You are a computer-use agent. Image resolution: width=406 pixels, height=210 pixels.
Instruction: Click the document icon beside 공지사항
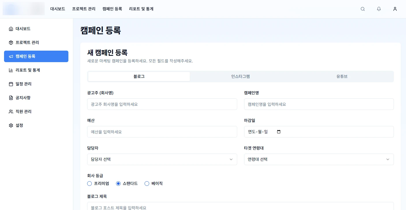tap(11, 98)
